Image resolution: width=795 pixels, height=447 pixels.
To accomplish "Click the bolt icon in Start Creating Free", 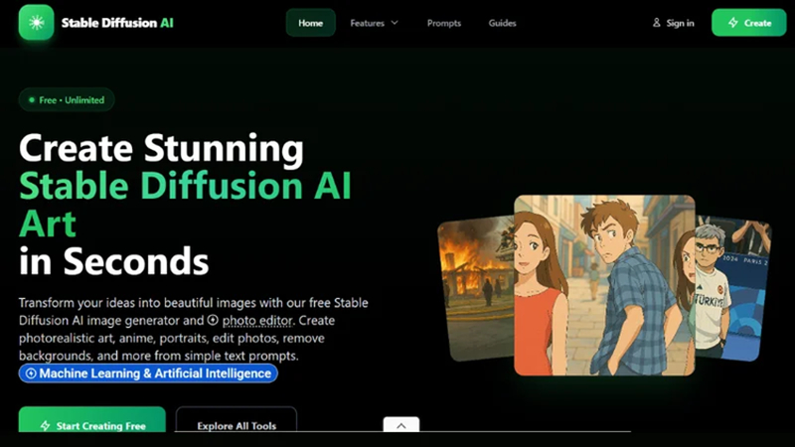I will (x=45, y=426).
